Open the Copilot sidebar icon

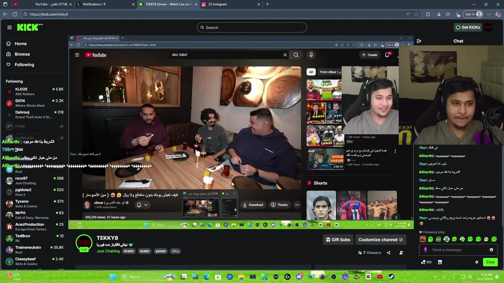(x=498, y=14)
